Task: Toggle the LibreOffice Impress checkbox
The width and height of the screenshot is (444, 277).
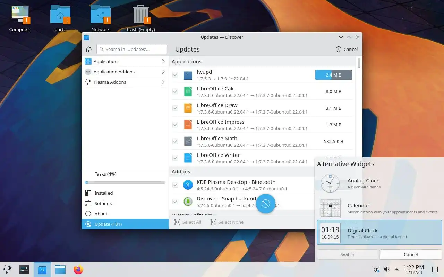Action: tap(175, 125)
